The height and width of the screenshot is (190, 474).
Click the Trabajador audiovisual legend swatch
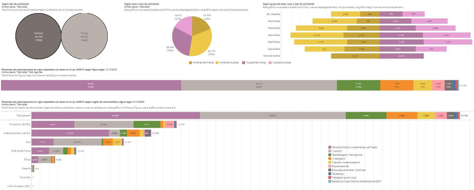coord(330,178)
